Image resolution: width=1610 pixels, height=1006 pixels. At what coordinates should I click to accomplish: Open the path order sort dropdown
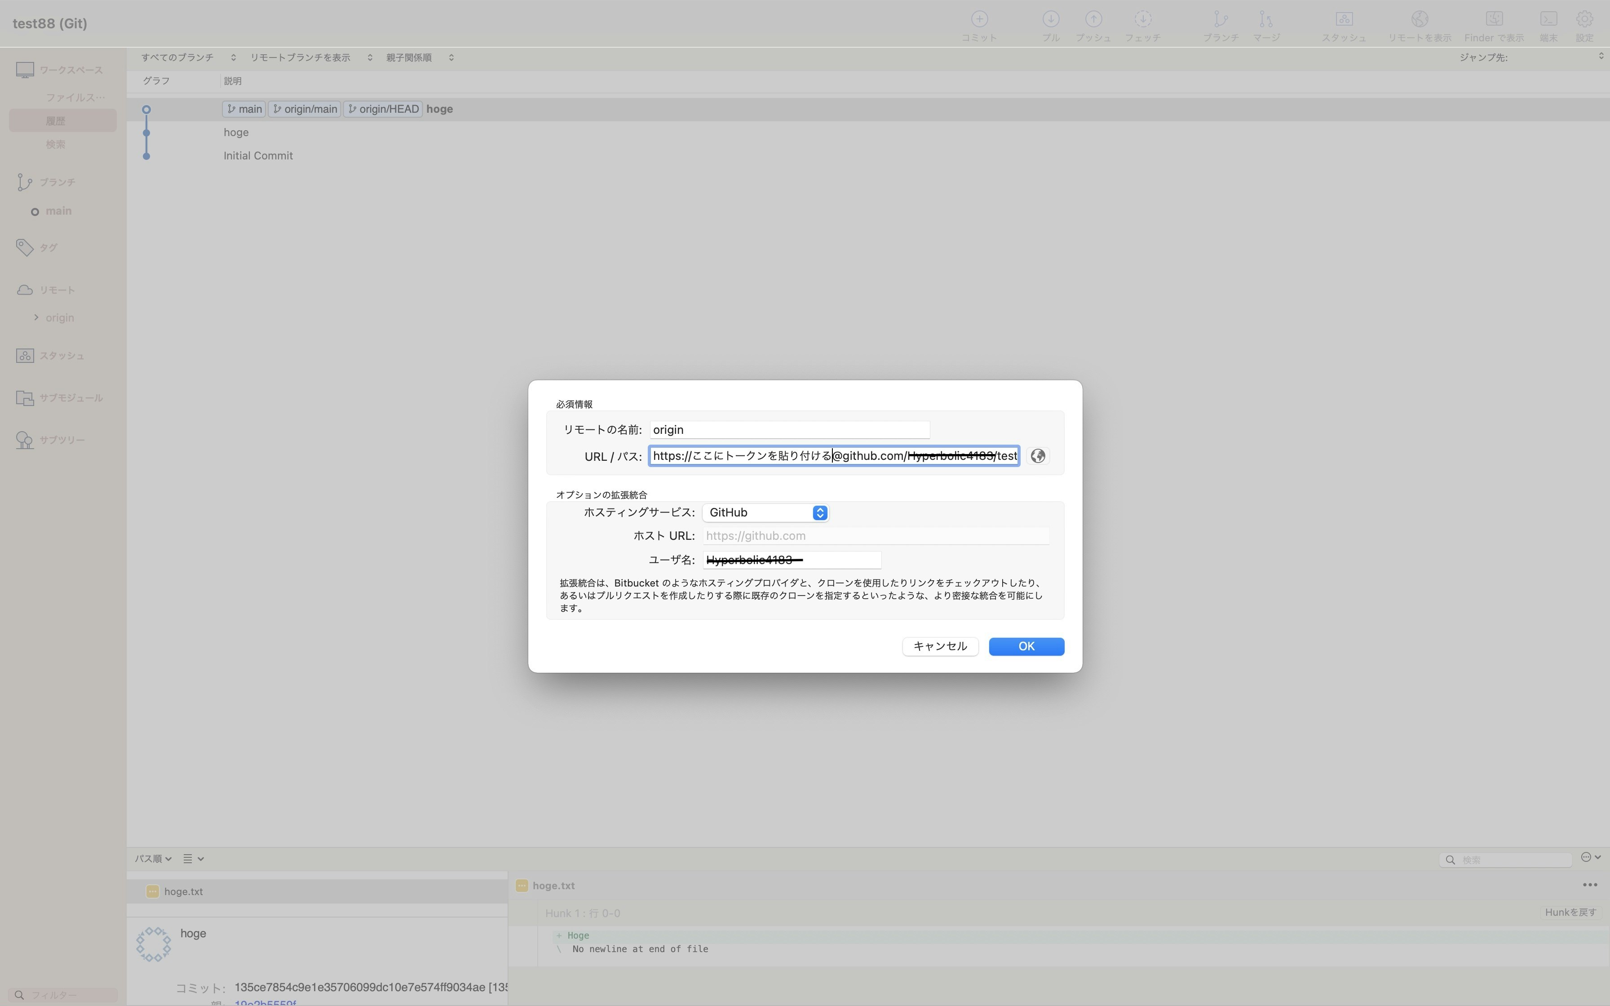point(153,858)
